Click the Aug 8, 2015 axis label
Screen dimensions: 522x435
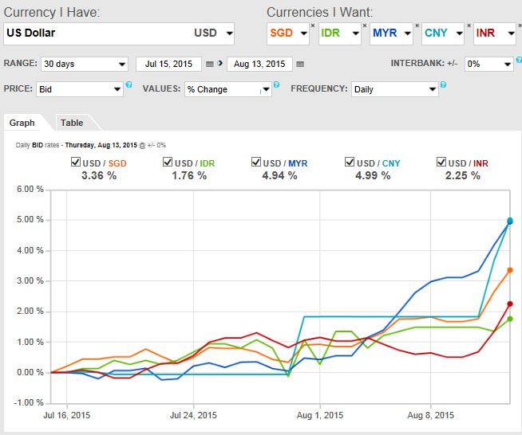pos(431,415)
